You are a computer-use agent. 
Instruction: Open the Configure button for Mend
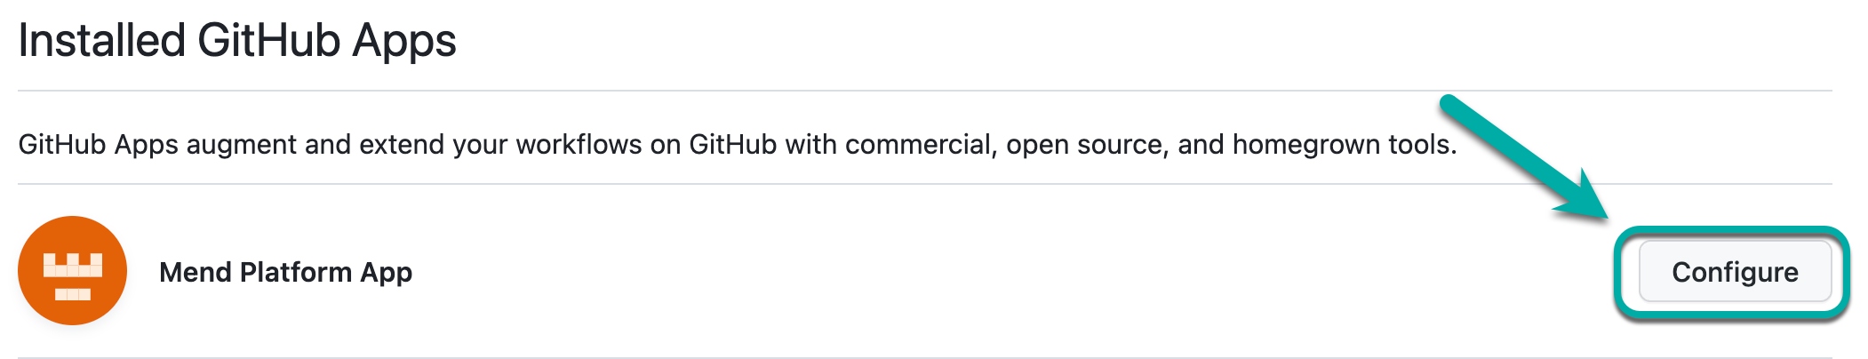click(x=1734, y=272)
